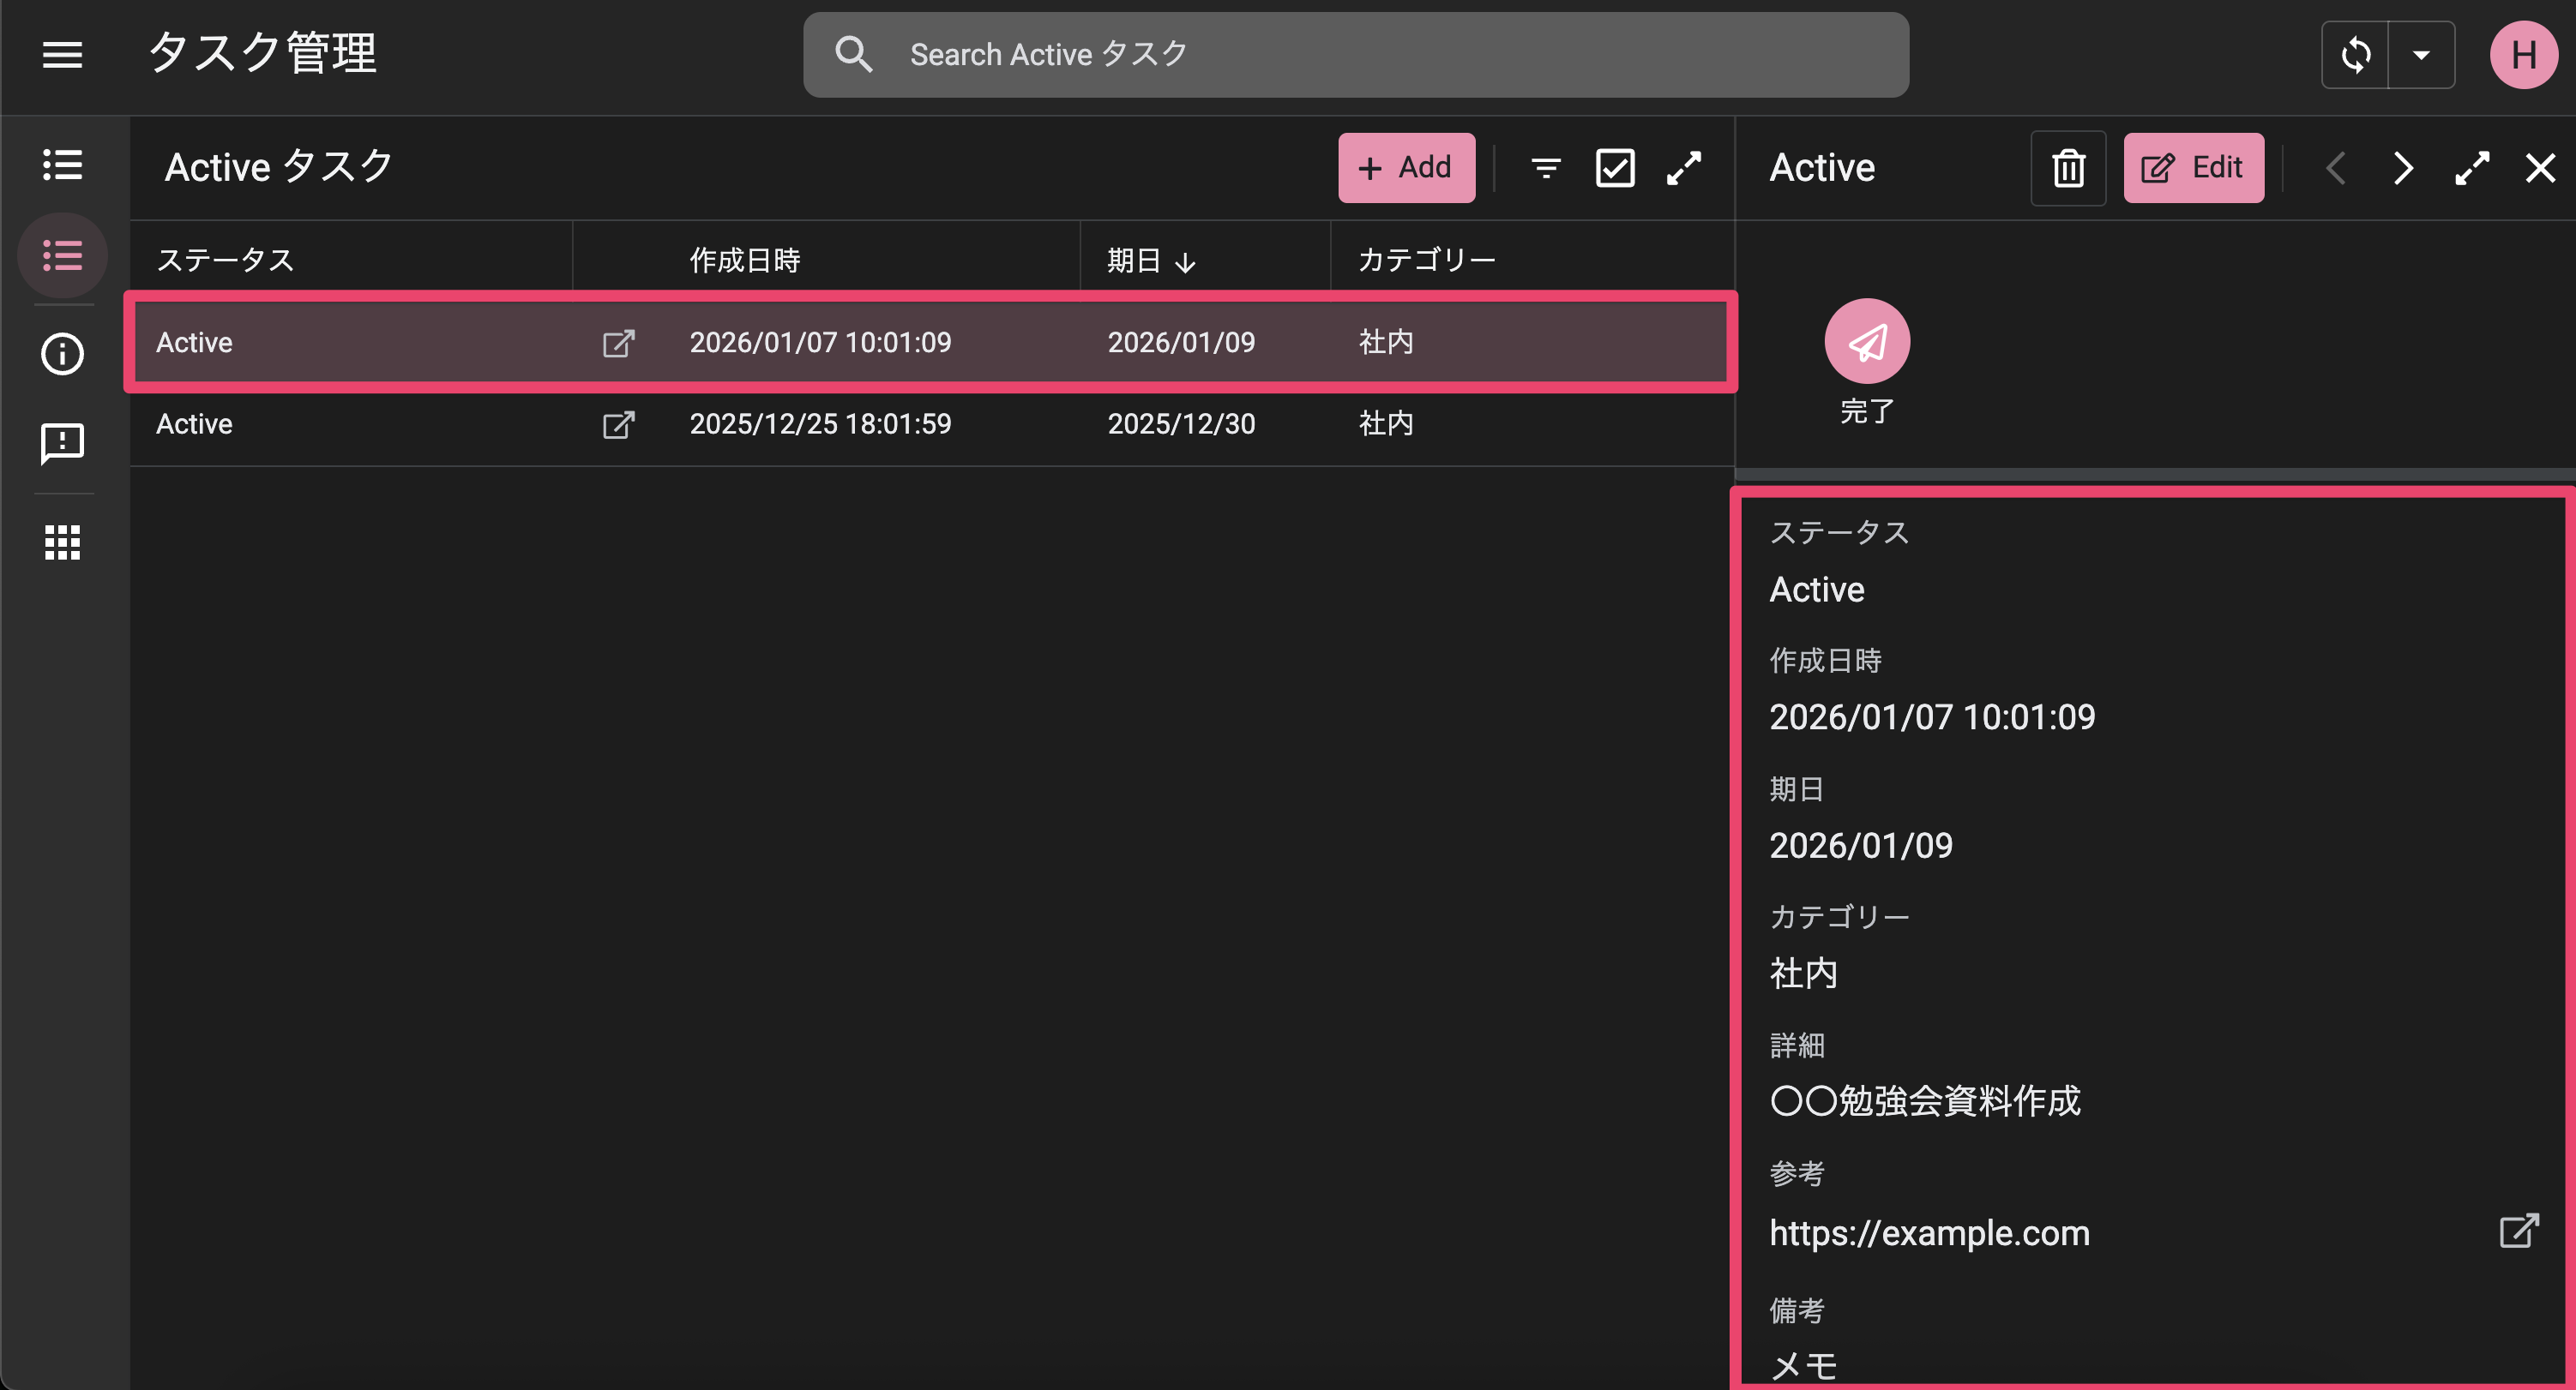Click the sync refresh icon
Image resolution: width=2576 pixels, height=1390 pixels.
click(x=2355, y=55)
